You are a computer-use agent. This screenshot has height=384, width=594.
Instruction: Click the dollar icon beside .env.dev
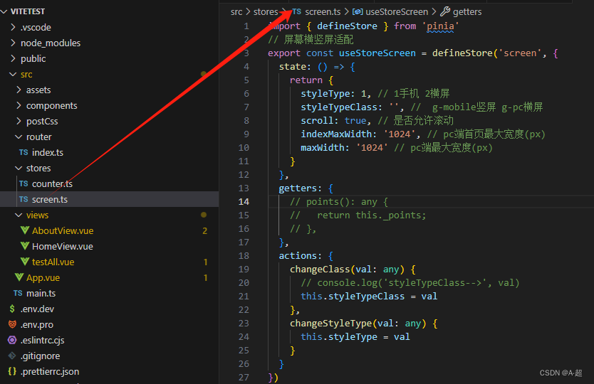tap(12, 309)
